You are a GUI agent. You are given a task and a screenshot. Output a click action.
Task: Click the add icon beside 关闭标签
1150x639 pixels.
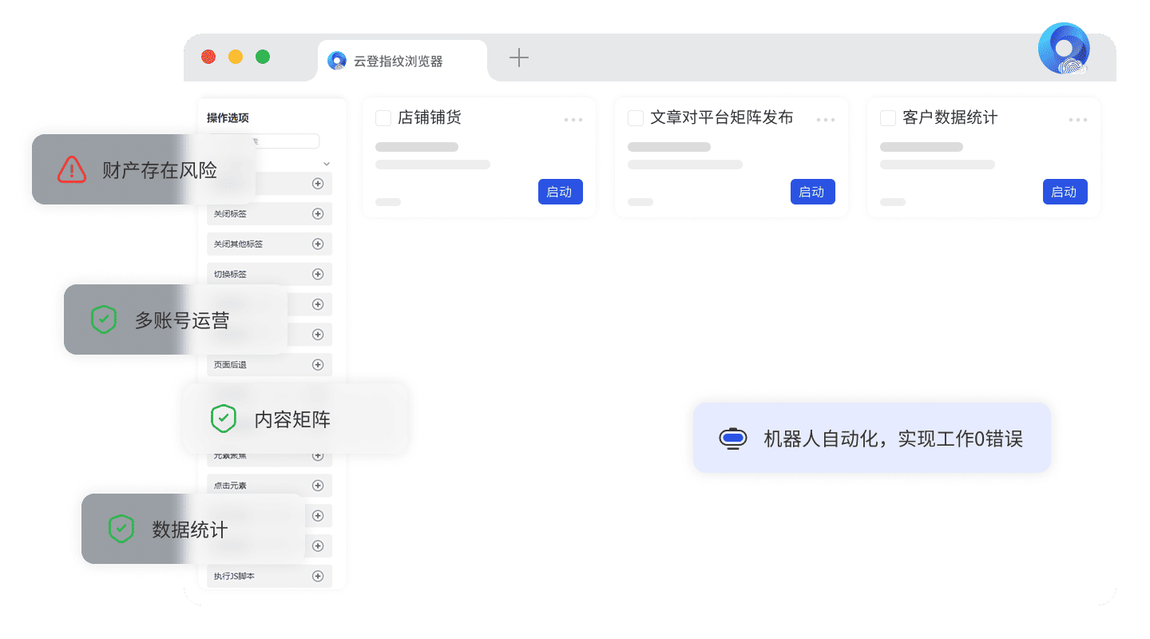click(317, 214)
